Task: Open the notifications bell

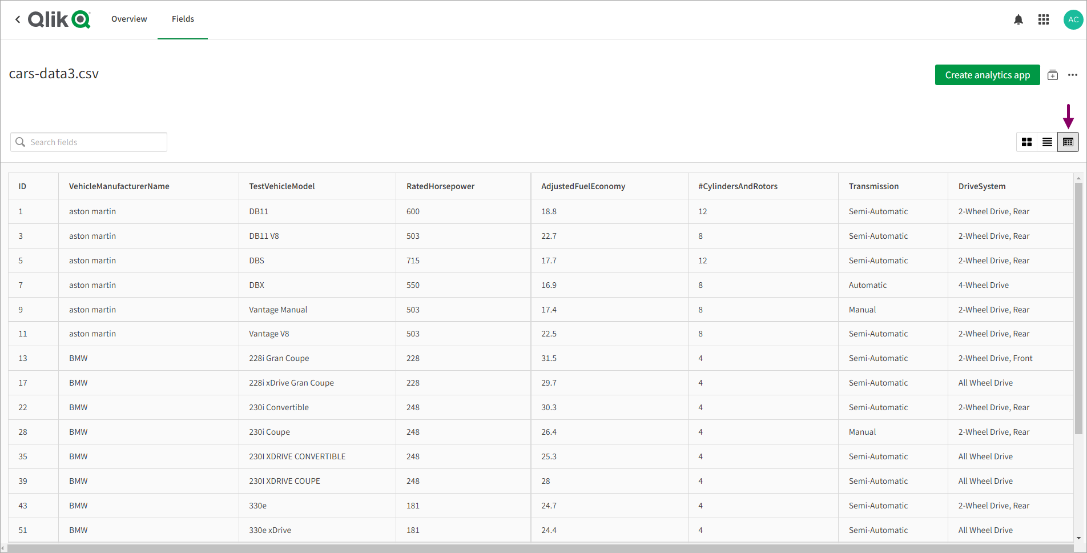Action: coord(1018,19)
